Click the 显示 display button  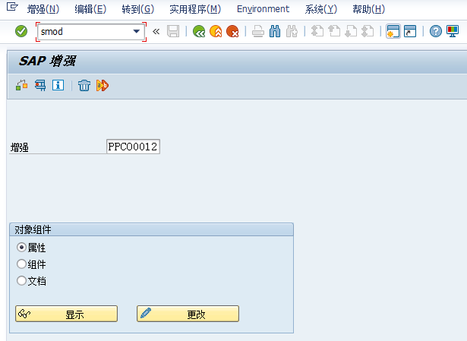pyautogui.click(x=66, y=314)
